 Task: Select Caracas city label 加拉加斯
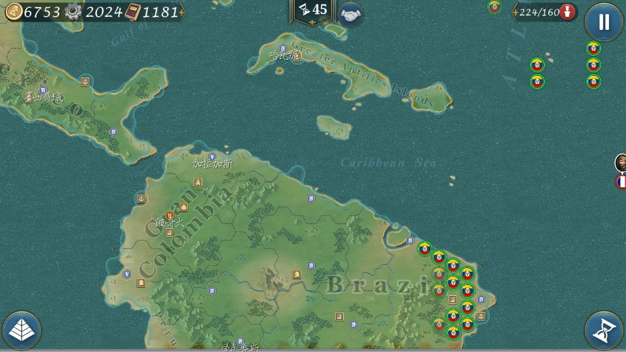(213, 164)
